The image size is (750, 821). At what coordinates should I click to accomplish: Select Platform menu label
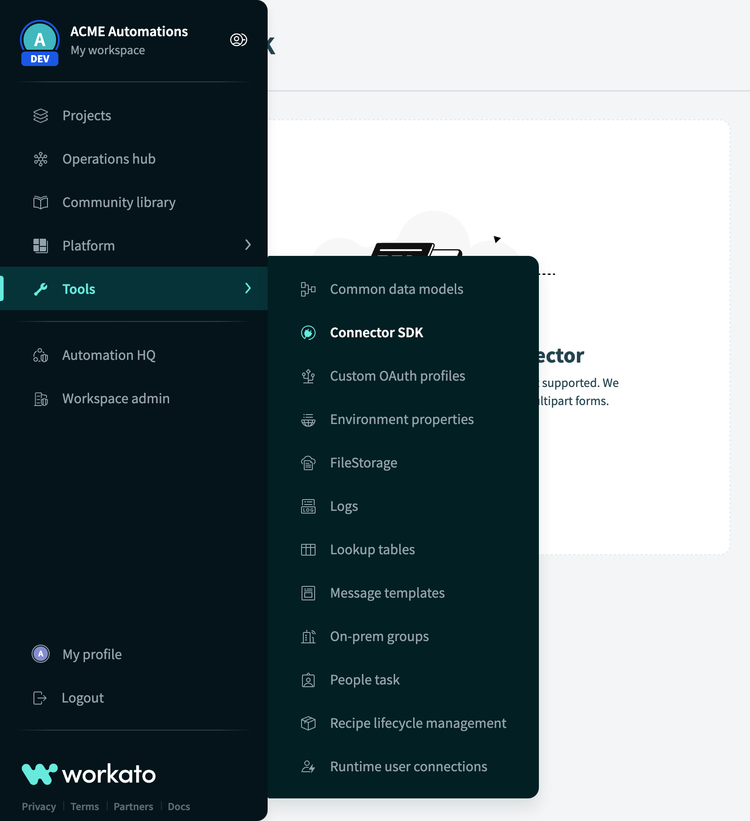[89, 245]
